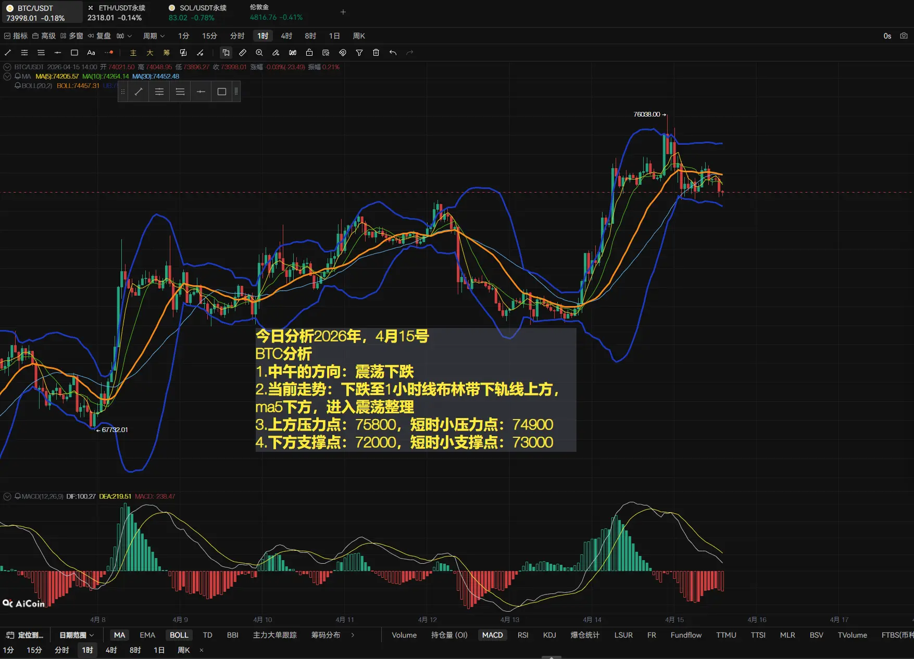
Task: Add a new symbol tab with plus icon
Action: click(x=343, y=12)
